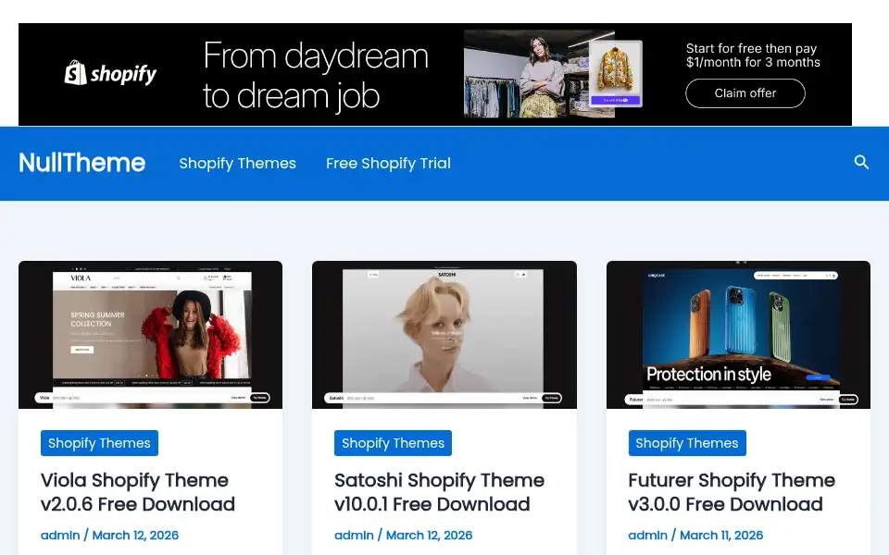Open Futurer Shopify Theme v3.0.0 post title
This screenshot has width=889, height=555.
[732, 492]
